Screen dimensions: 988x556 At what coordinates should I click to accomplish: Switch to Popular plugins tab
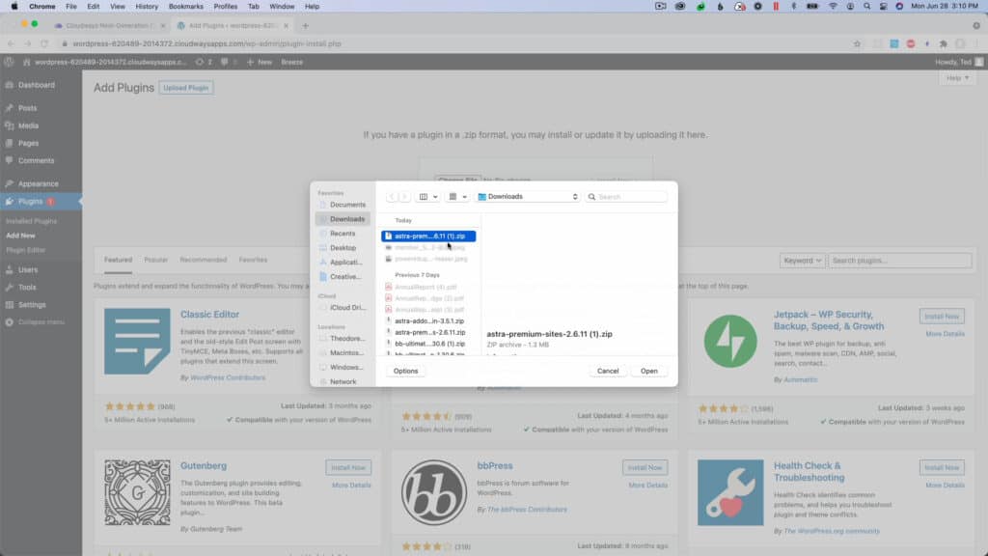click(x=155, y=260)
